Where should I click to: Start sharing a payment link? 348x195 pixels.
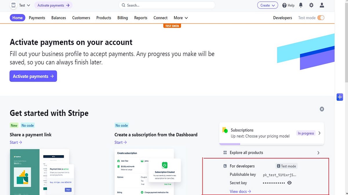pyautogui.click(x=16, y=142)
